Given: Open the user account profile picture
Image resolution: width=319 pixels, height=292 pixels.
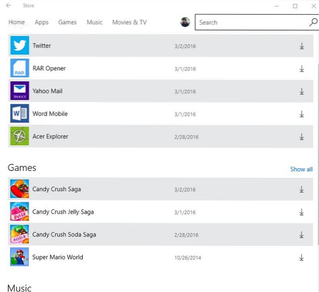Looking at the screenshot, I should tap(185, 22).
